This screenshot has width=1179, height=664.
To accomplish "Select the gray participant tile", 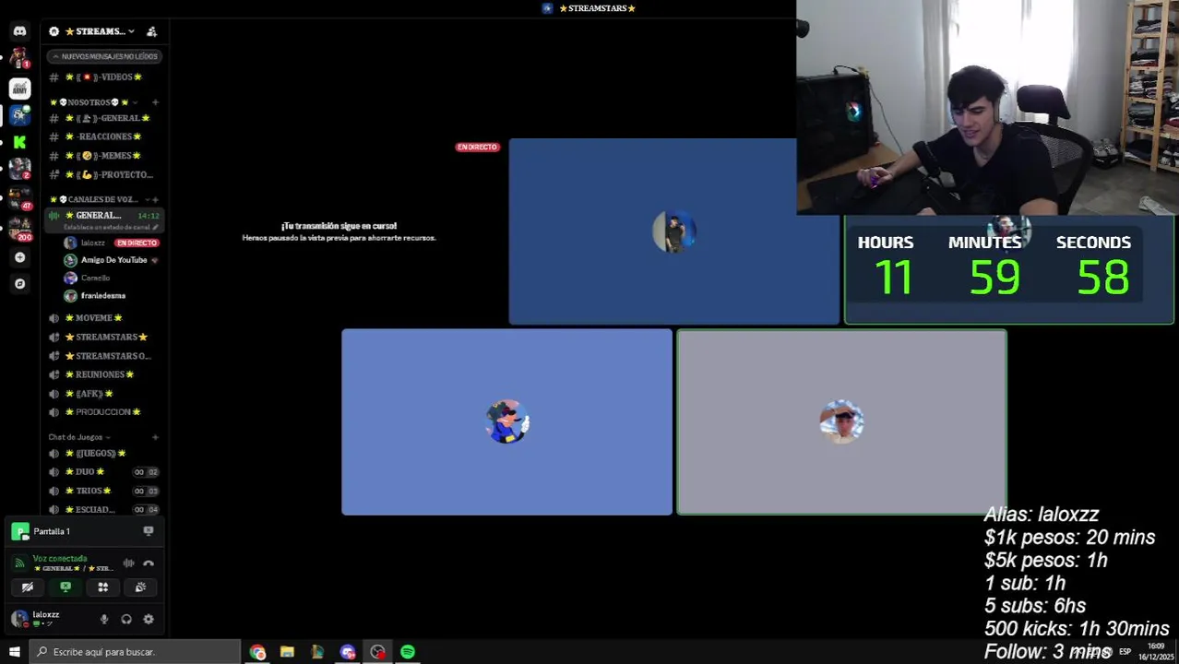I will pyautogui.click(x=841, y=421).
